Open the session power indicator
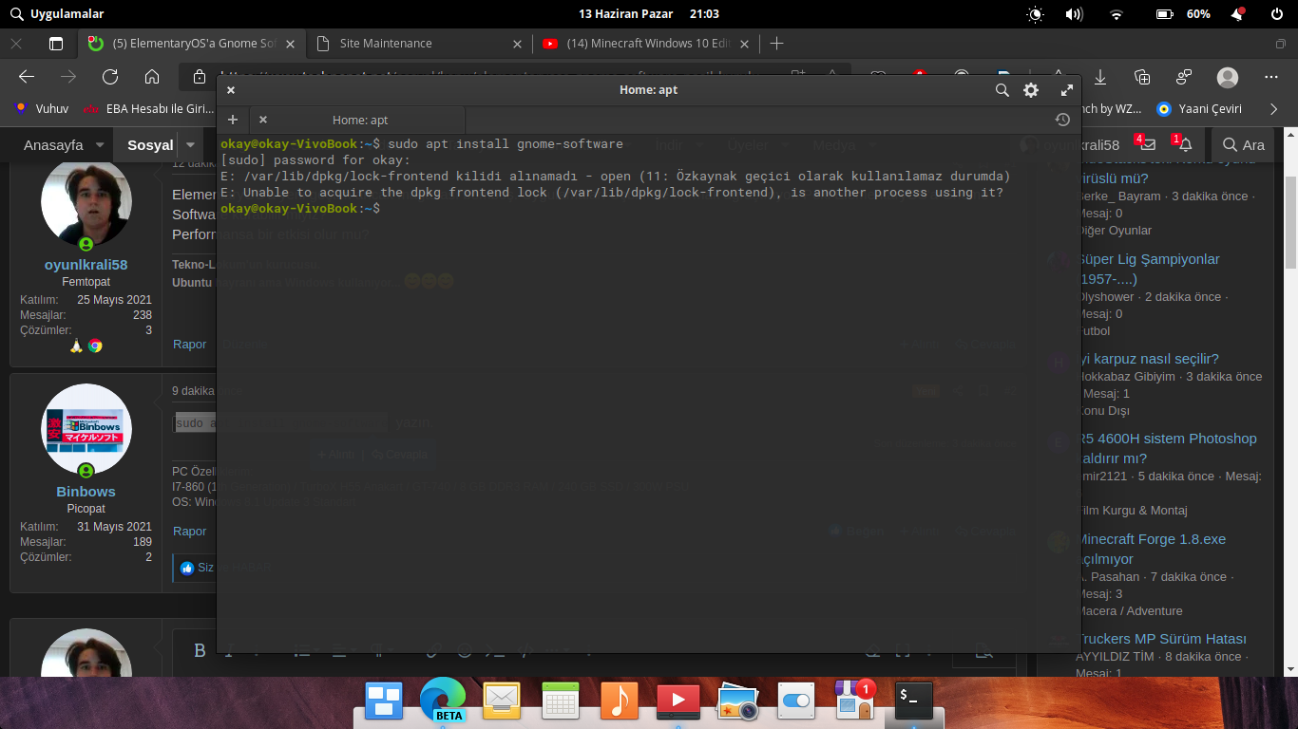The height and width of the screenshot is (729, 1298). point(1278,14)
